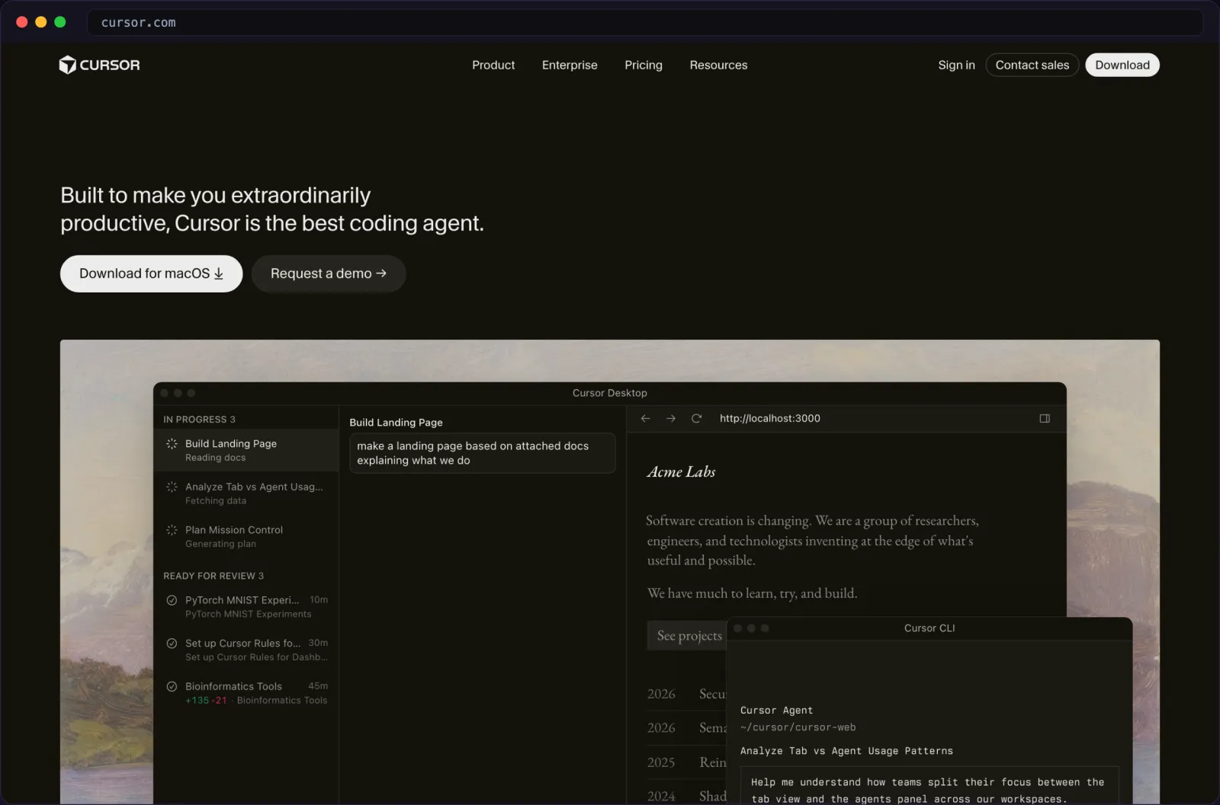
Task: Click the Cursor Desktop window title
Action: [x=610, y=393]
